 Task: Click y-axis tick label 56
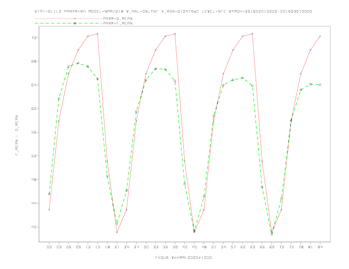click(x=34, y=132)
